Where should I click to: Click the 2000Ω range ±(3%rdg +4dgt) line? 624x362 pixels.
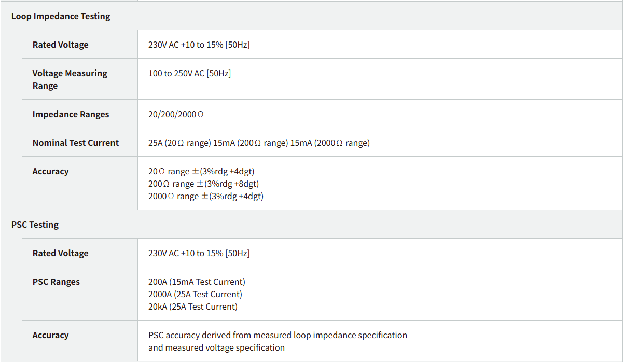pos(205,196)
